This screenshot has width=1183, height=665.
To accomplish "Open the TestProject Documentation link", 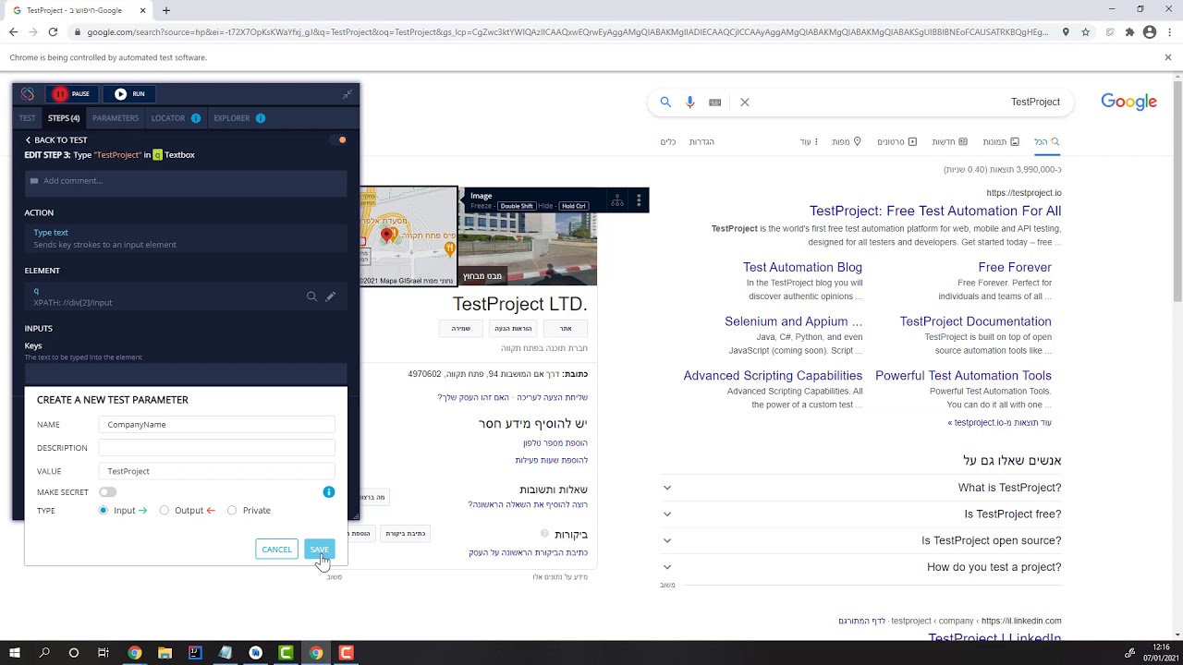I will click(x=975, y=321).
